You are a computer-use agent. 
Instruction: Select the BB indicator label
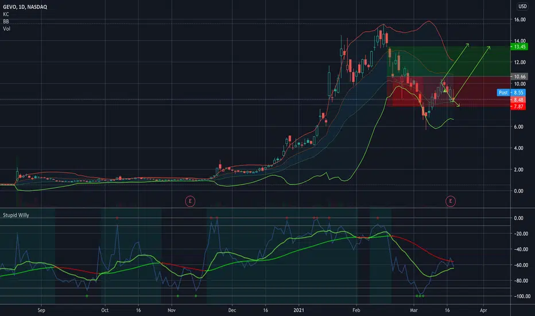click(x=6, y=21)
